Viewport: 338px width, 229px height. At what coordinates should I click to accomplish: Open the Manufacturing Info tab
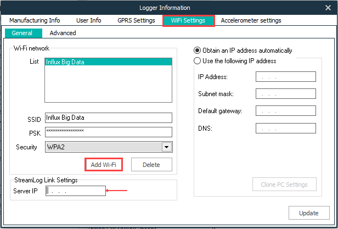point(35,20)
